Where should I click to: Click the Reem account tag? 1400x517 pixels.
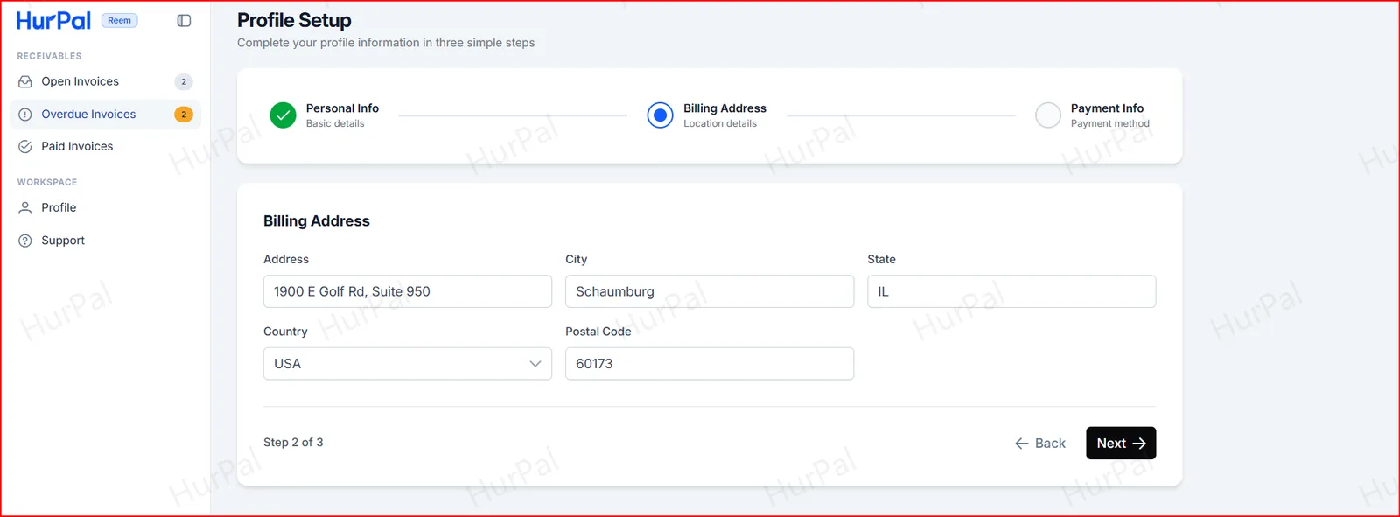120,20
